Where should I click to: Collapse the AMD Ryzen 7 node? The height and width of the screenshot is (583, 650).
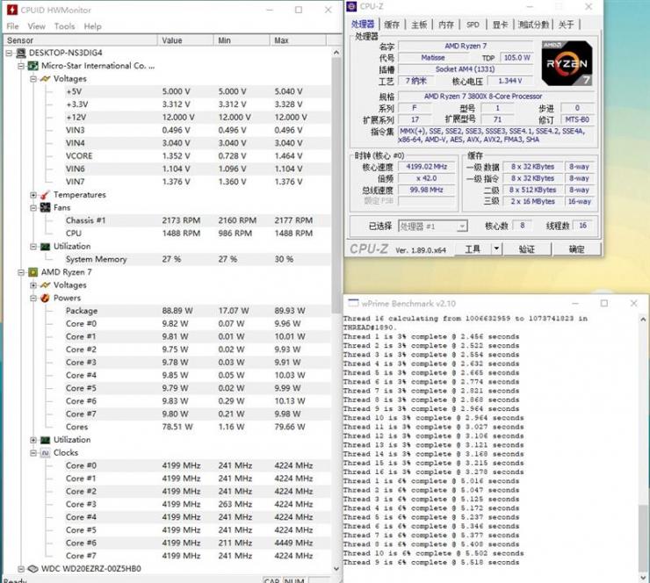(x=21, y=272)
